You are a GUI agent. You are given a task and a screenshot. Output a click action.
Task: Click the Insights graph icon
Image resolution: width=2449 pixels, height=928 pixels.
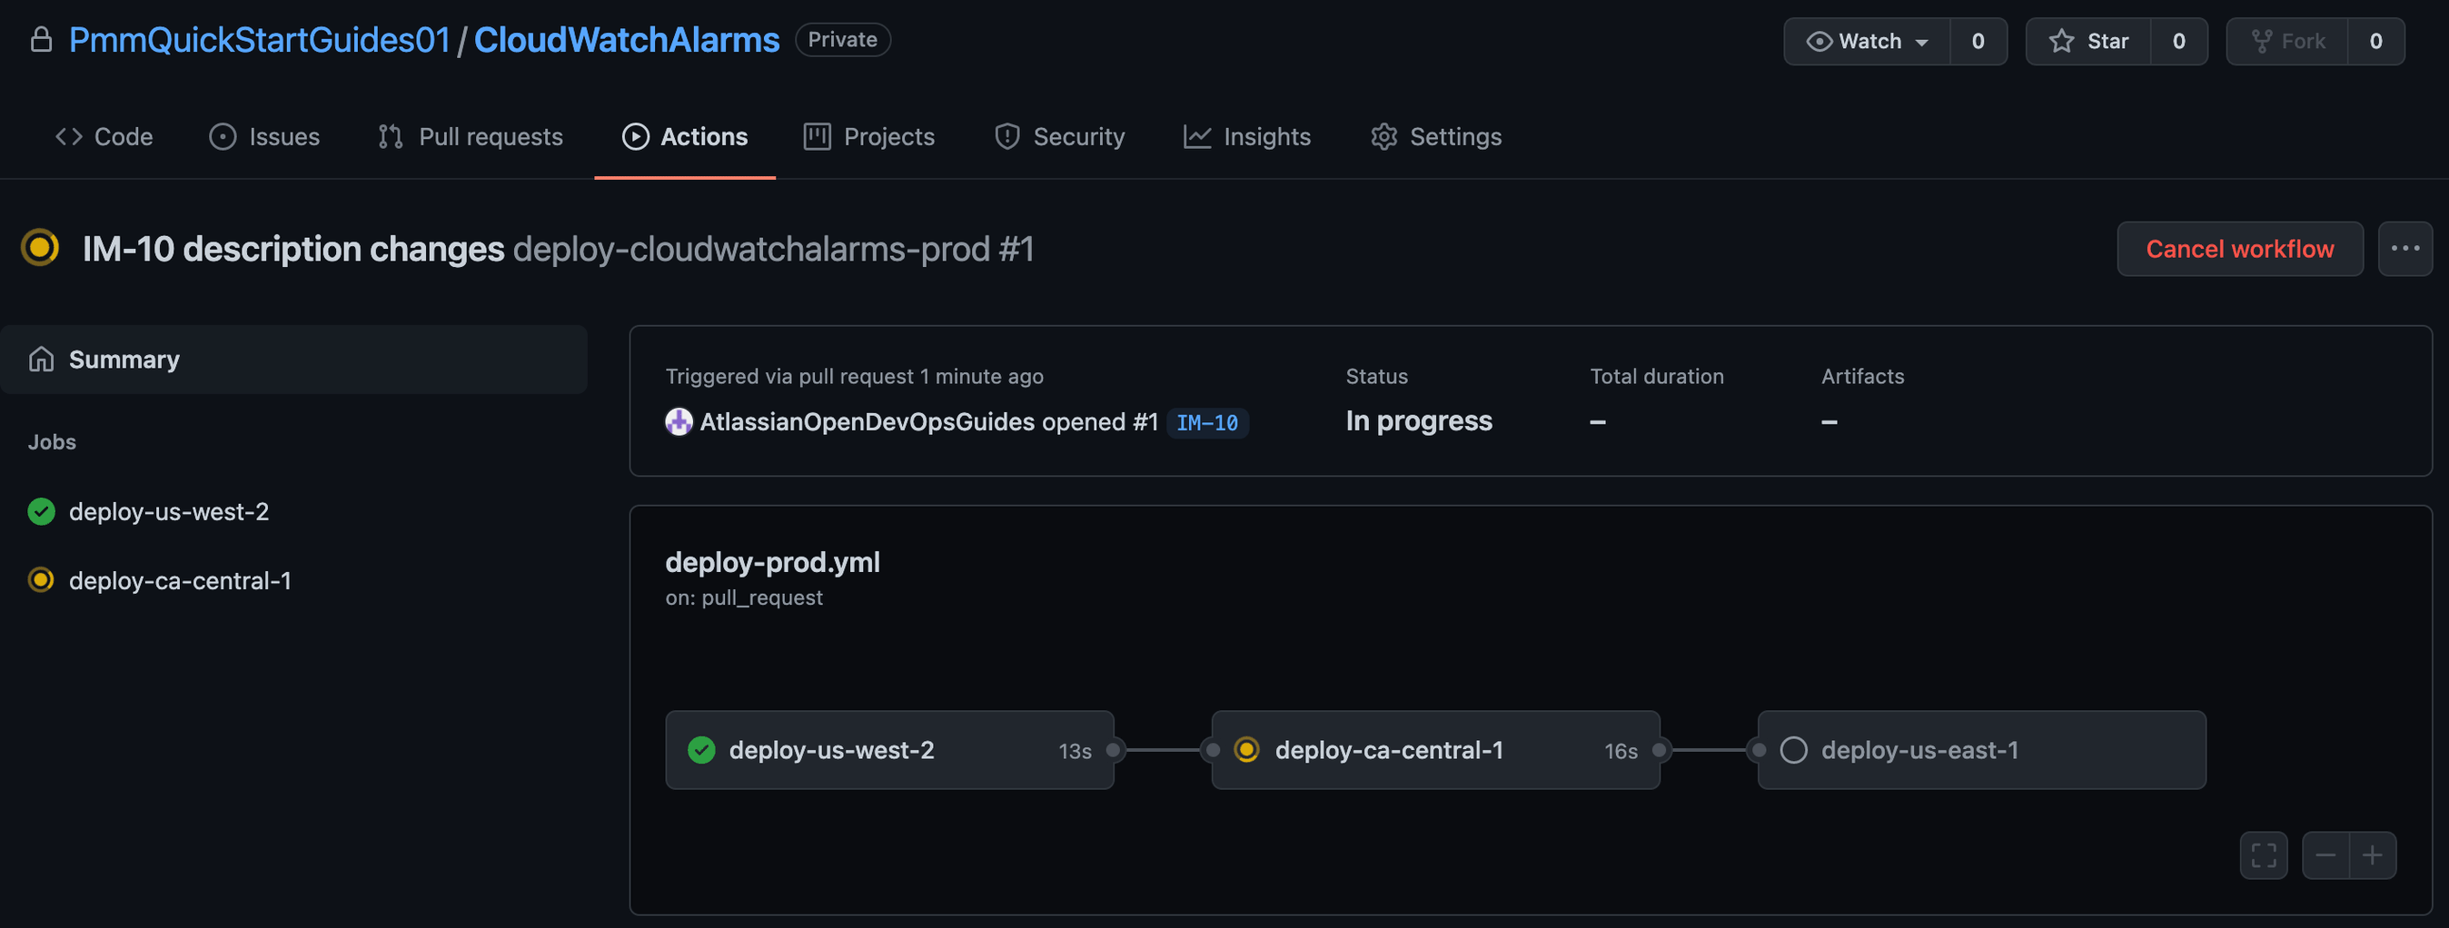pyautogui.click(x=1196, y=136)
